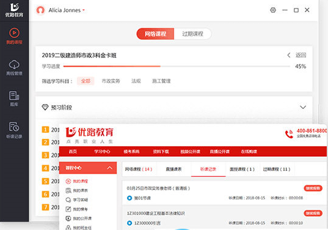Click the 预习阶段 section heading

click(x=62, y=108)
